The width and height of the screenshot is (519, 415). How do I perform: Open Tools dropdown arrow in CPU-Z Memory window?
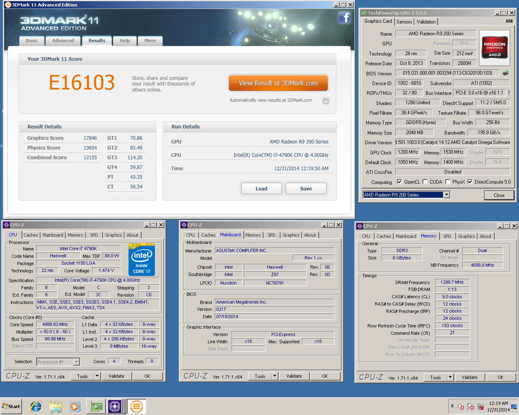click(450, 377)
